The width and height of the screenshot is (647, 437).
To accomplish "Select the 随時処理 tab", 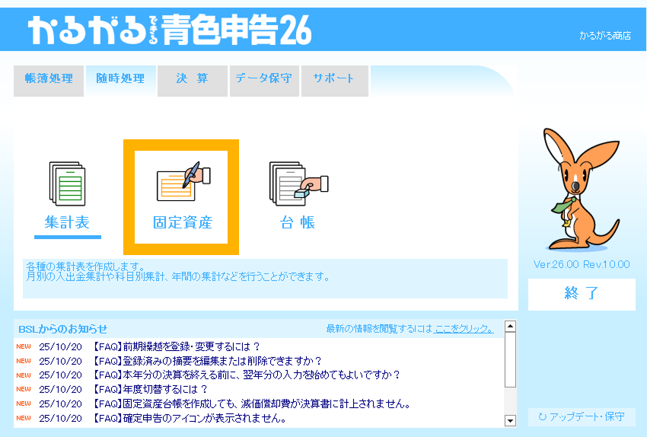I will point(120,79).
